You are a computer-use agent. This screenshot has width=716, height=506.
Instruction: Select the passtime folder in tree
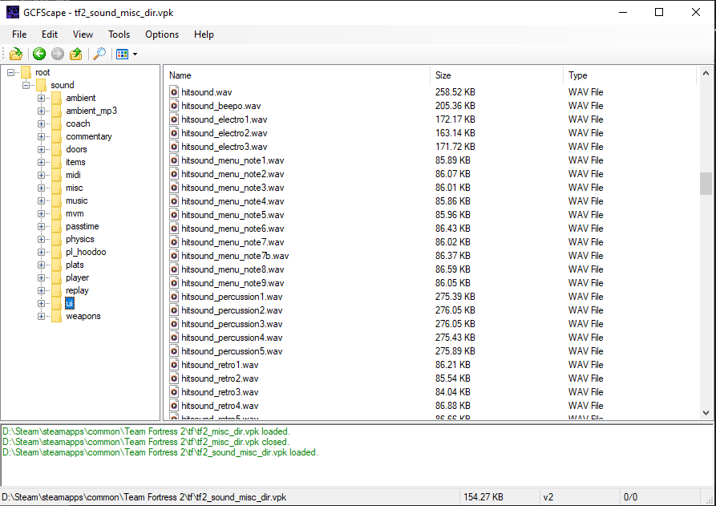click(83, 226)
